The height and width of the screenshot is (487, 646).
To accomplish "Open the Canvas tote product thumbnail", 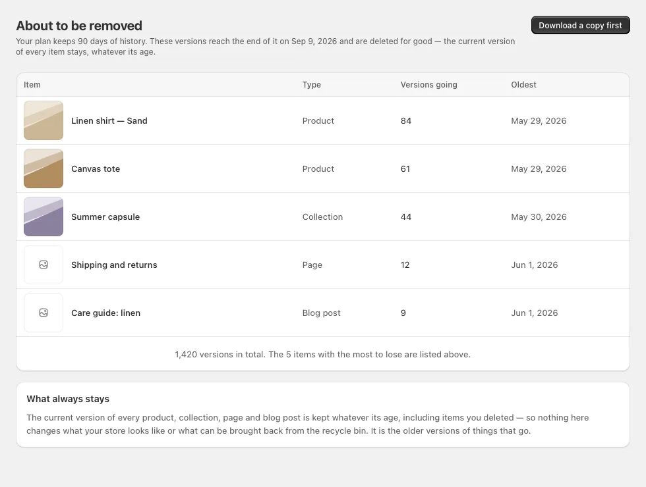I will point(44,168).
